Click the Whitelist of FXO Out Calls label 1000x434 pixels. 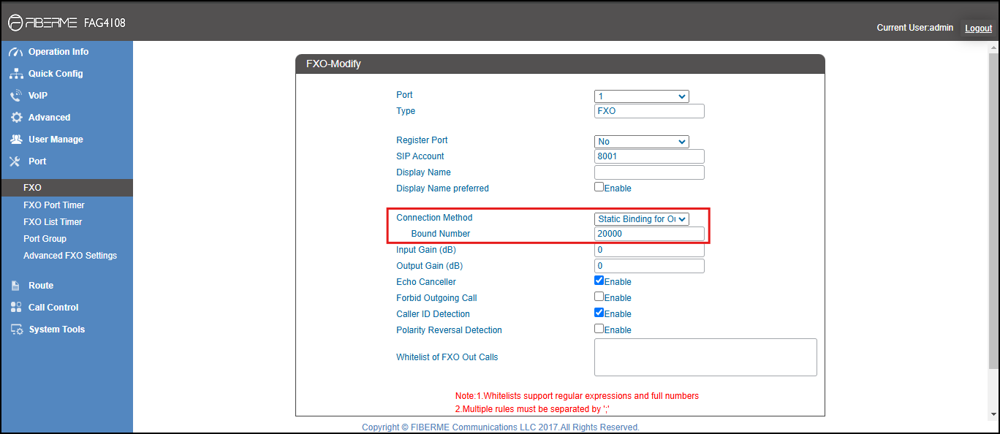tap(447, 357)
